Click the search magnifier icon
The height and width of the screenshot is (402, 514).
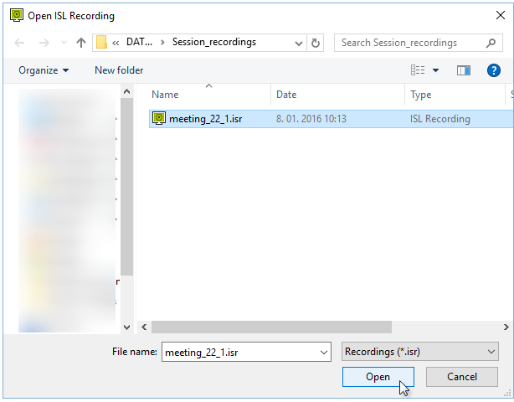point(491,43)
